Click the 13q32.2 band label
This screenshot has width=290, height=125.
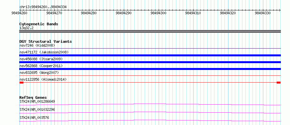point(26,28)
